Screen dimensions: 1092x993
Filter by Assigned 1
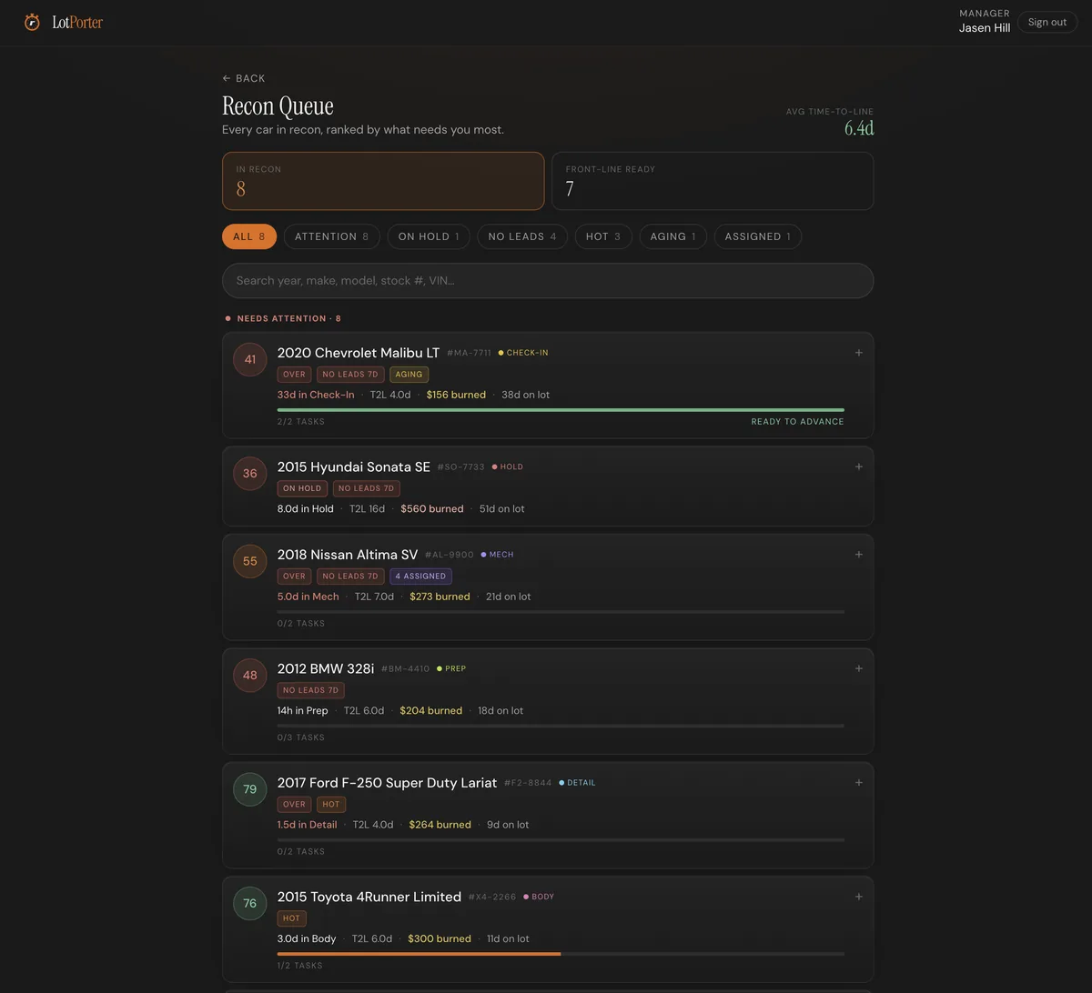(x=758, y=236)
